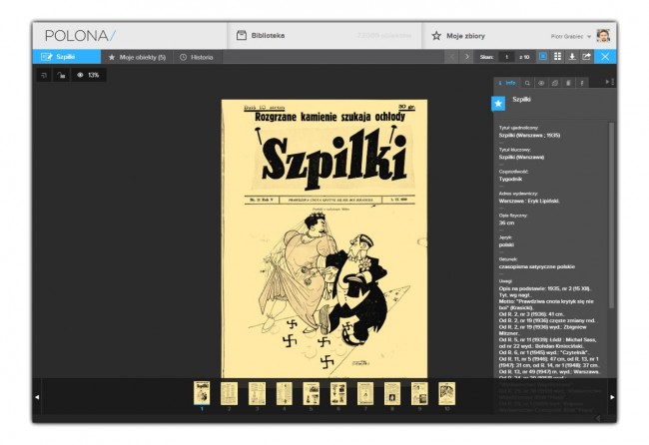Select thumbnail of page 6
Image resolution: width=649 pixels, height=445 pixels.
click(338, 393)
